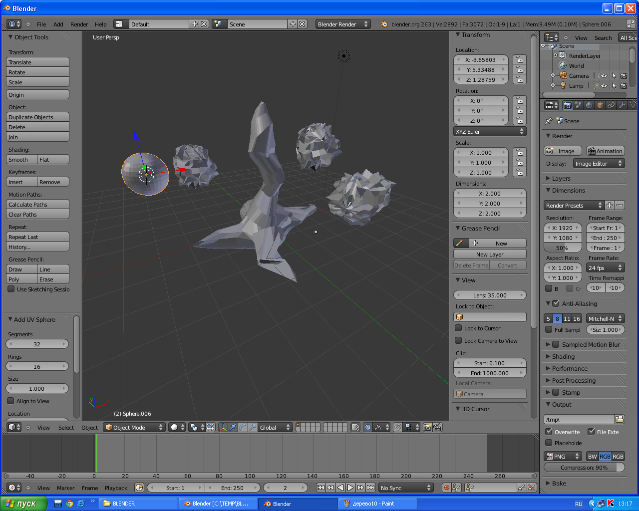
Task: Expand the Camera tree item in outliner
Action: tap(553, 76)
